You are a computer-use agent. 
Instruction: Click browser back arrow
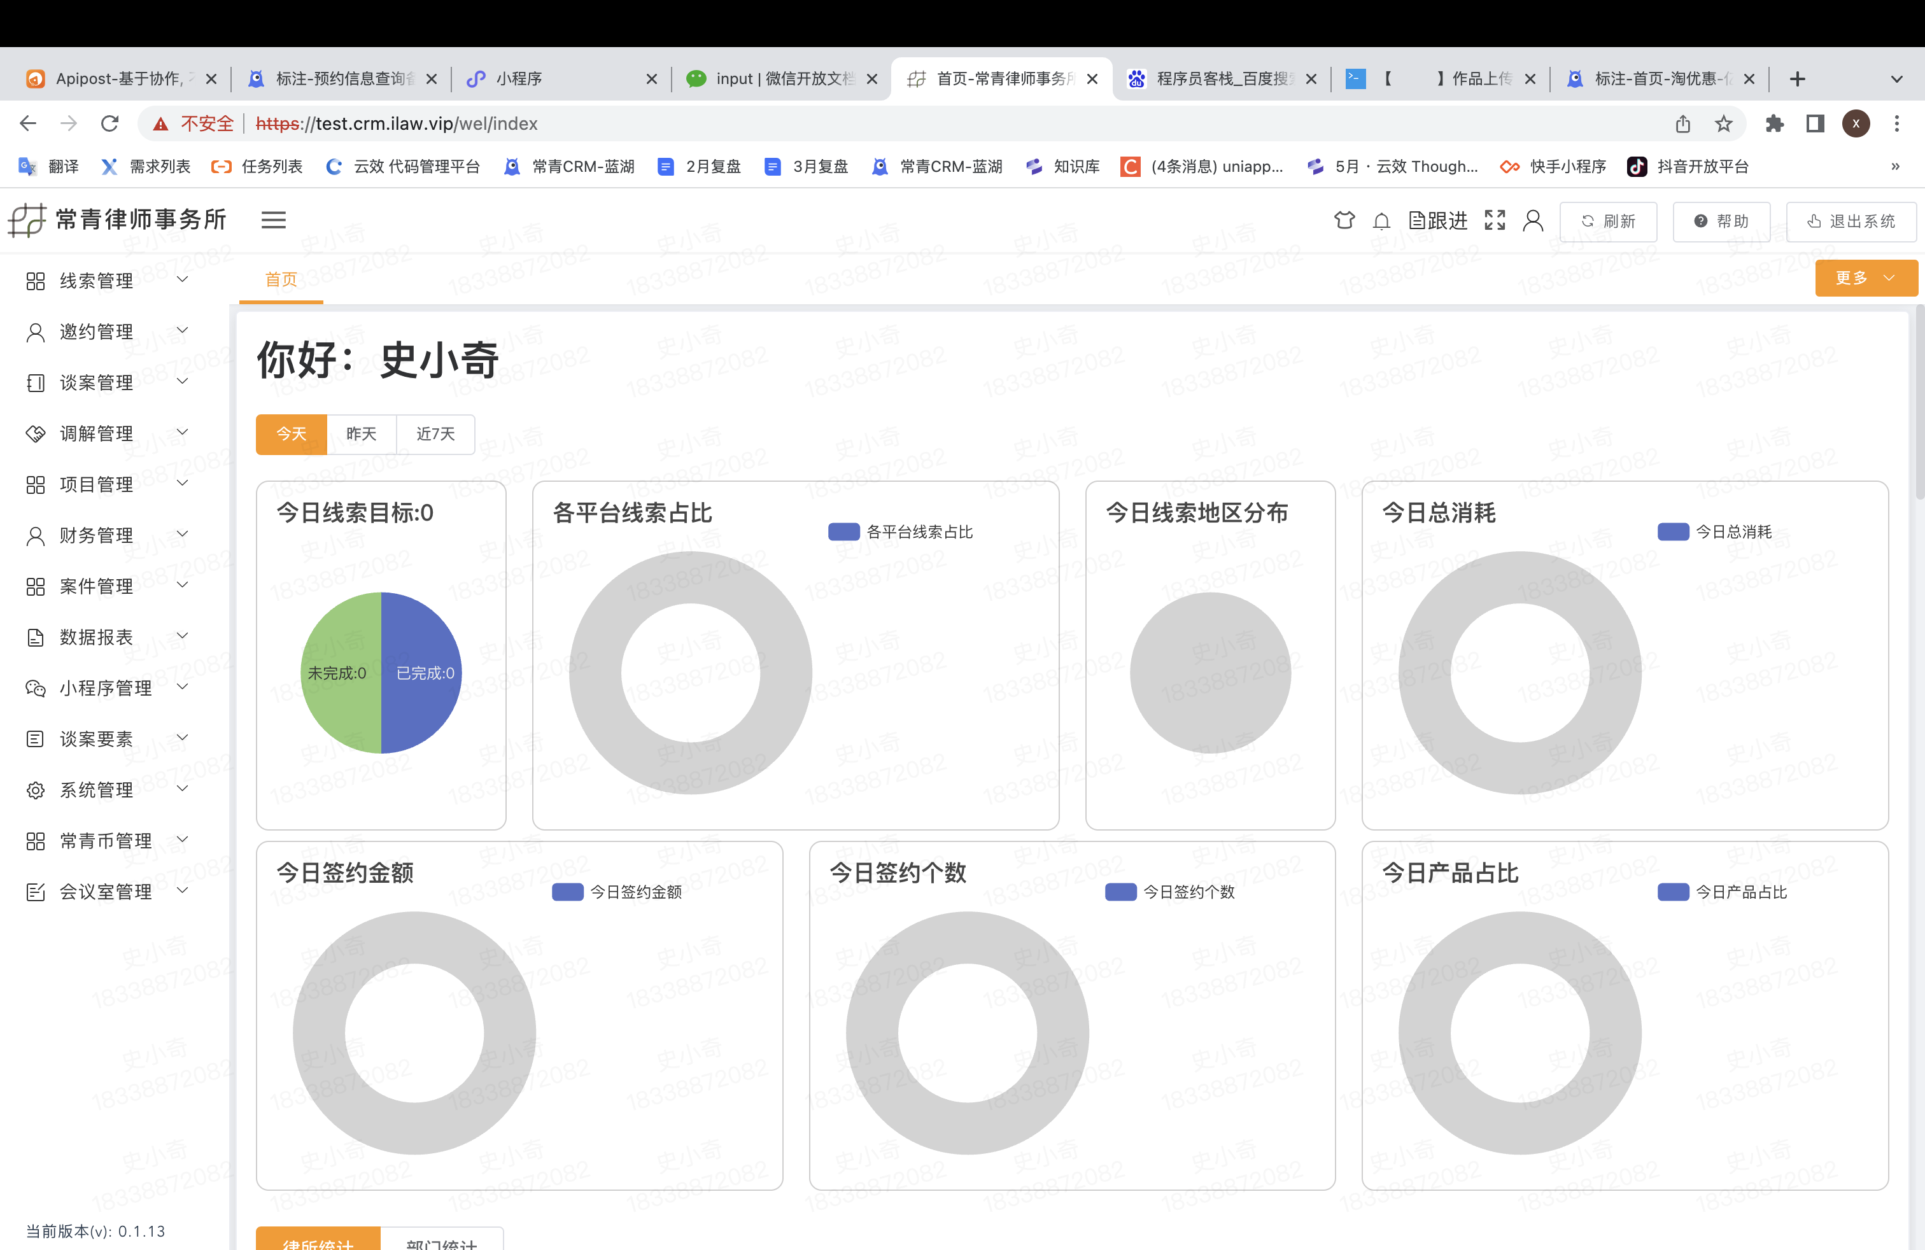click(28, 123)
